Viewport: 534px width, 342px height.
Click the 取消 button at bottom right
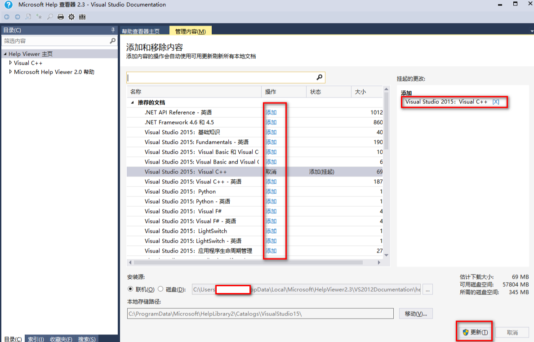click(512, 333)
